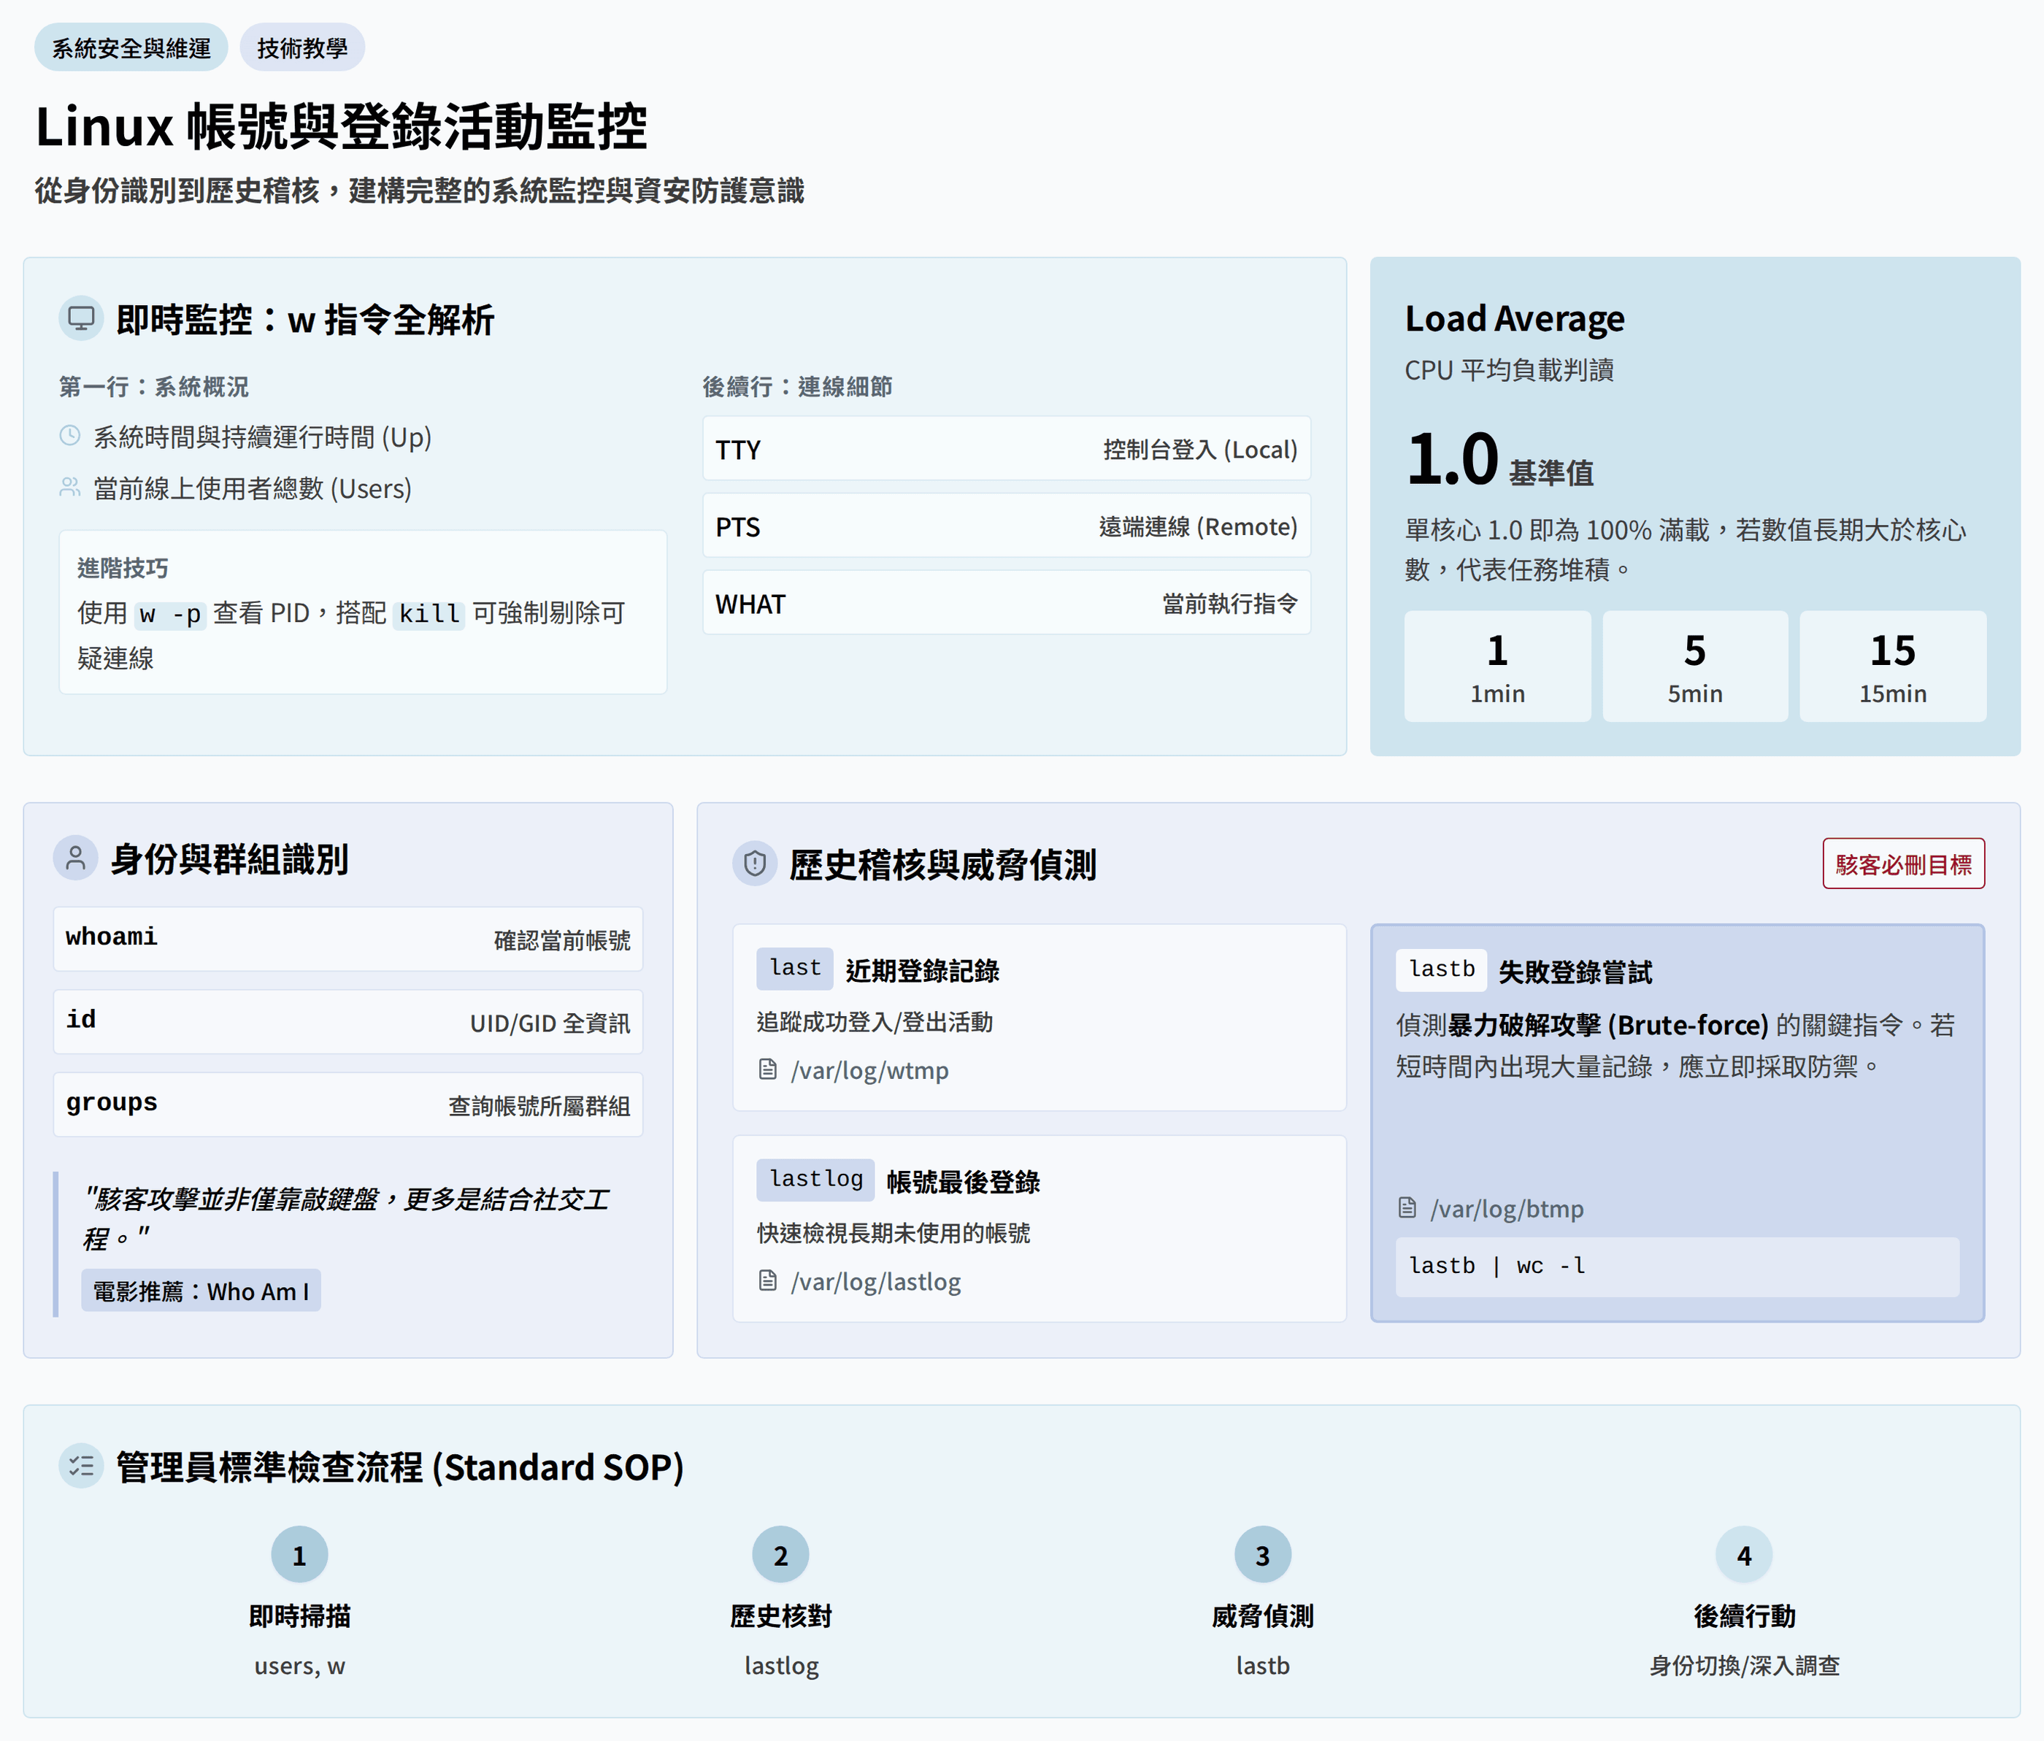Image resolution: width=2044 pixels, height=1741 pixels.
Task: Click the clock icon next to 系統時間
Action: (70, 436)
